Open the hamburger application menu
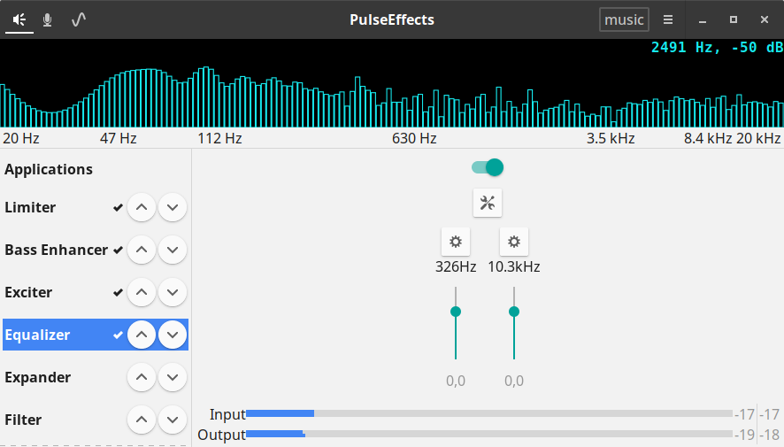 point(668,20)
